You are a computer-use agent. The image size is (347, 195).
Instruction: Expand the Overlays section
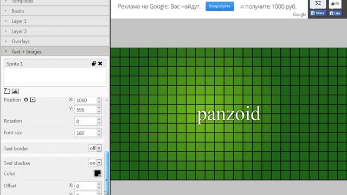55,41
